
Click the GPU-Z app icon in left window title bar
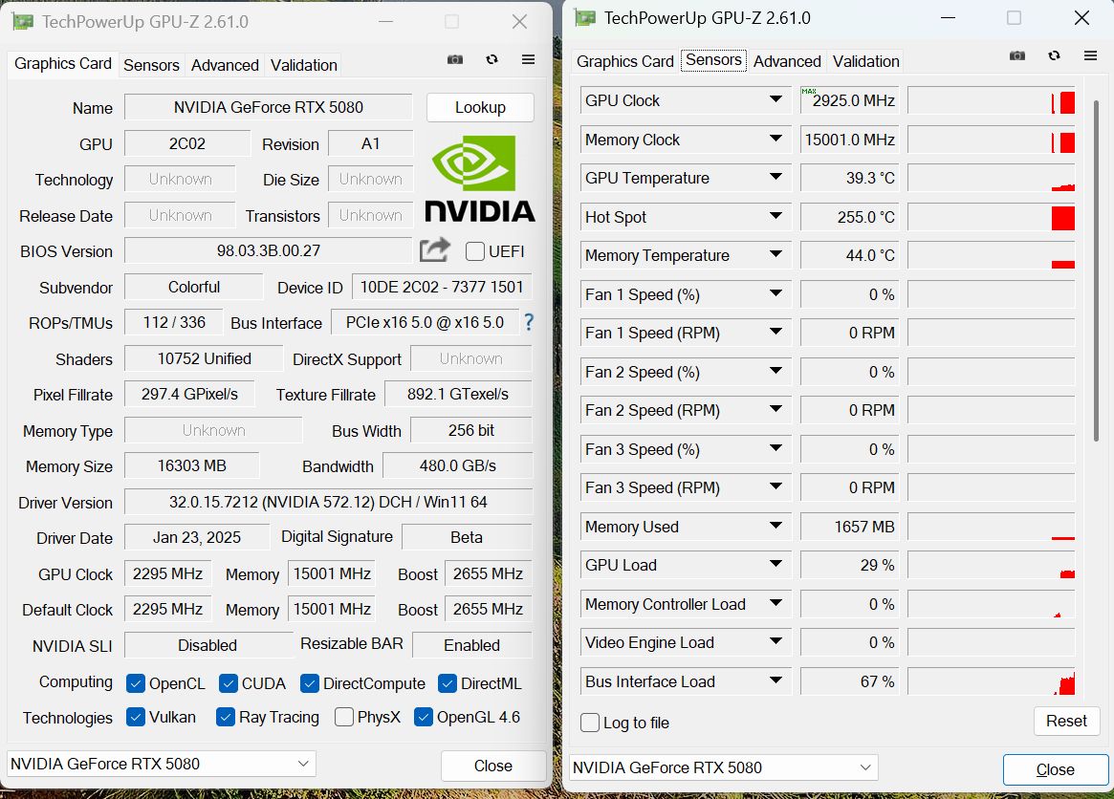click(23, 21)
